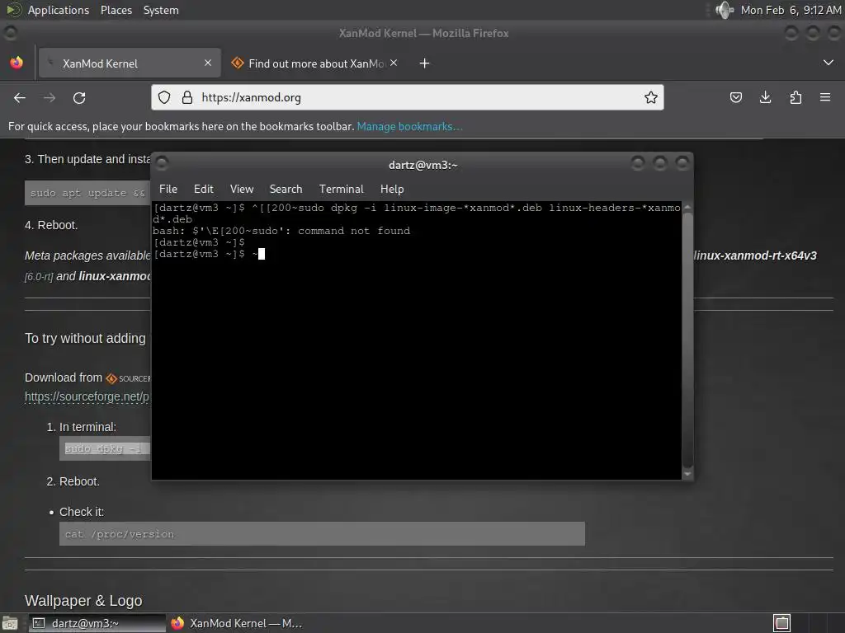The width and height of the screenshot is (845, 633).
Task: Open the terminal View menu
Action: click(242, 189)
